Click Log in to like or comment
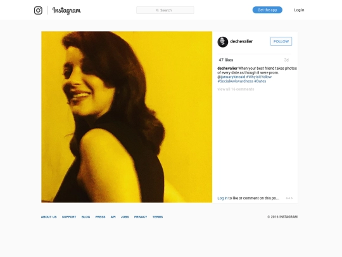The image size is (342, 257). tap(222, 198)
